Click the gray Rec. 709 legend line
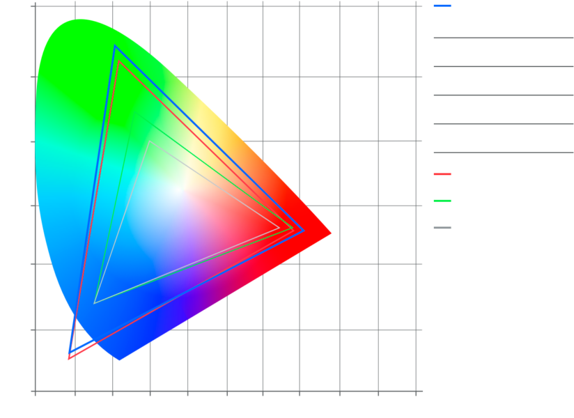Screen dimensions: 574x418 coord(442,228)
